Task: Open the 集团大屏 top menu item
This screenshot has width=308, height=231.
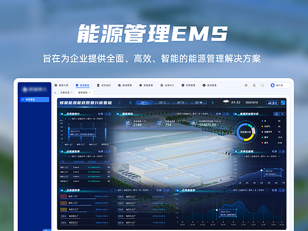Action: point(62,85)
